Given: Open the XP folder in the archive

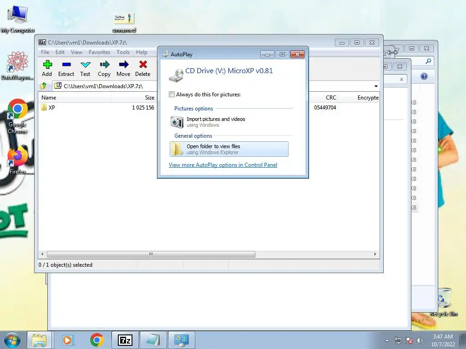Looking at the screenshot, I should pos(48,107).
